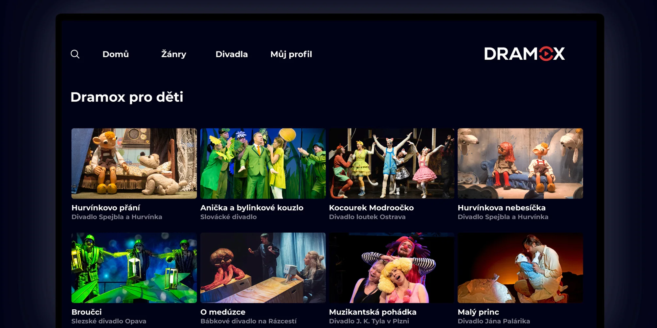Click the title Anička a bylinkové kouzlo
657x328 pixels.
252,208
